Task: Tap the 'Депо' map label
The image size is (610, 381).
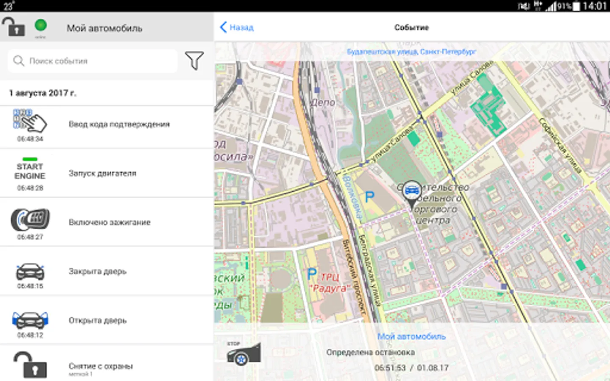Action: (x=323, y=102)
